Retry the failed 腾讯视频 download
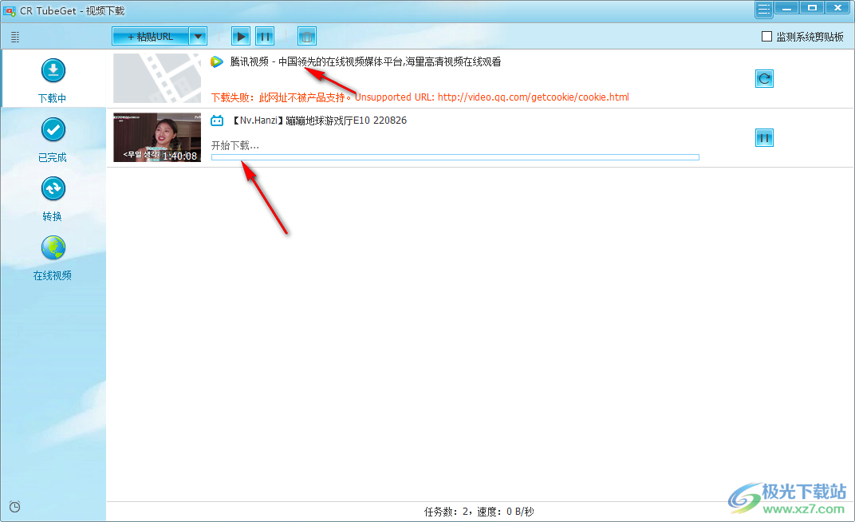Image resolution: width=855 pixels, height=522 pixels. pyautogui.click(x=765, y=78)
